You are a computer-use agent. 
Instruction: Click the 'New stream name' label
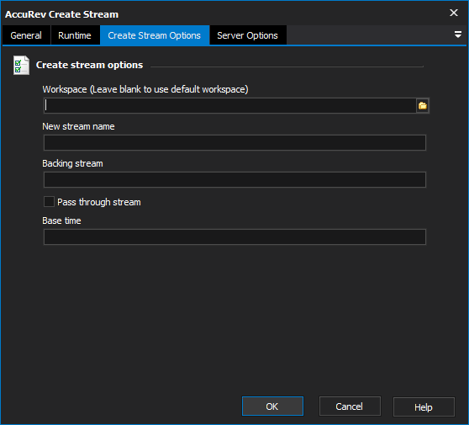(78, 126)
